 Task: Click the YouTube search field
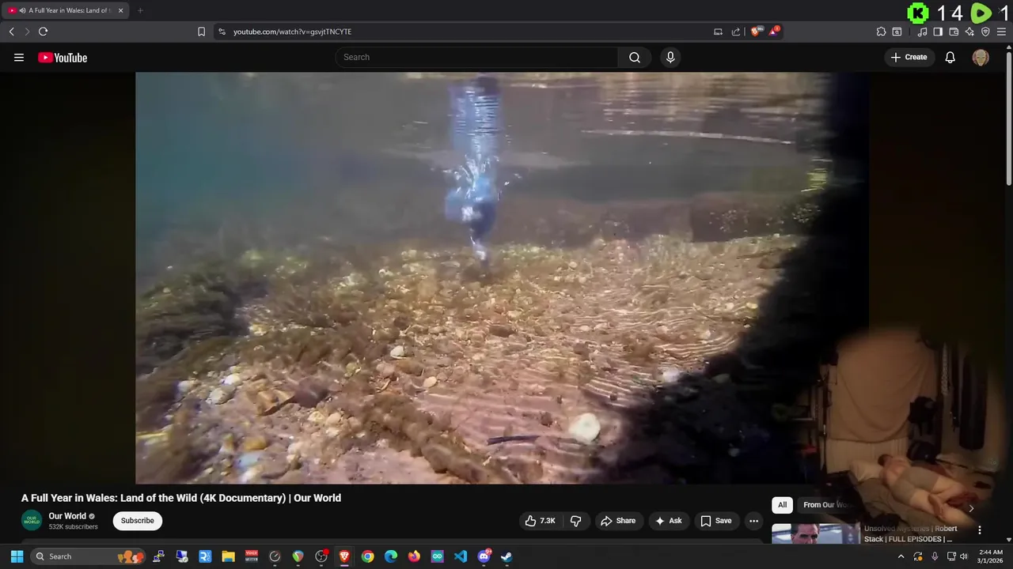[x=476, y=57]
